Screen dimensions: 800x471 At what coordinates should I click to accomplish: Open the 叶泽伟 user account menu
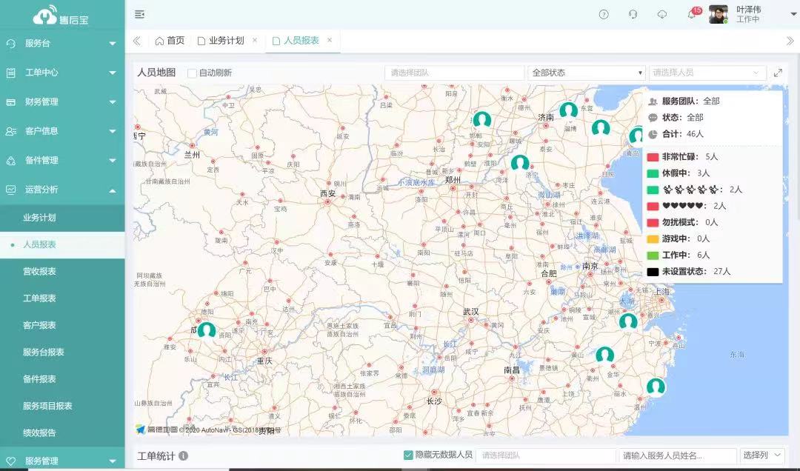click(x=748, y=14)
